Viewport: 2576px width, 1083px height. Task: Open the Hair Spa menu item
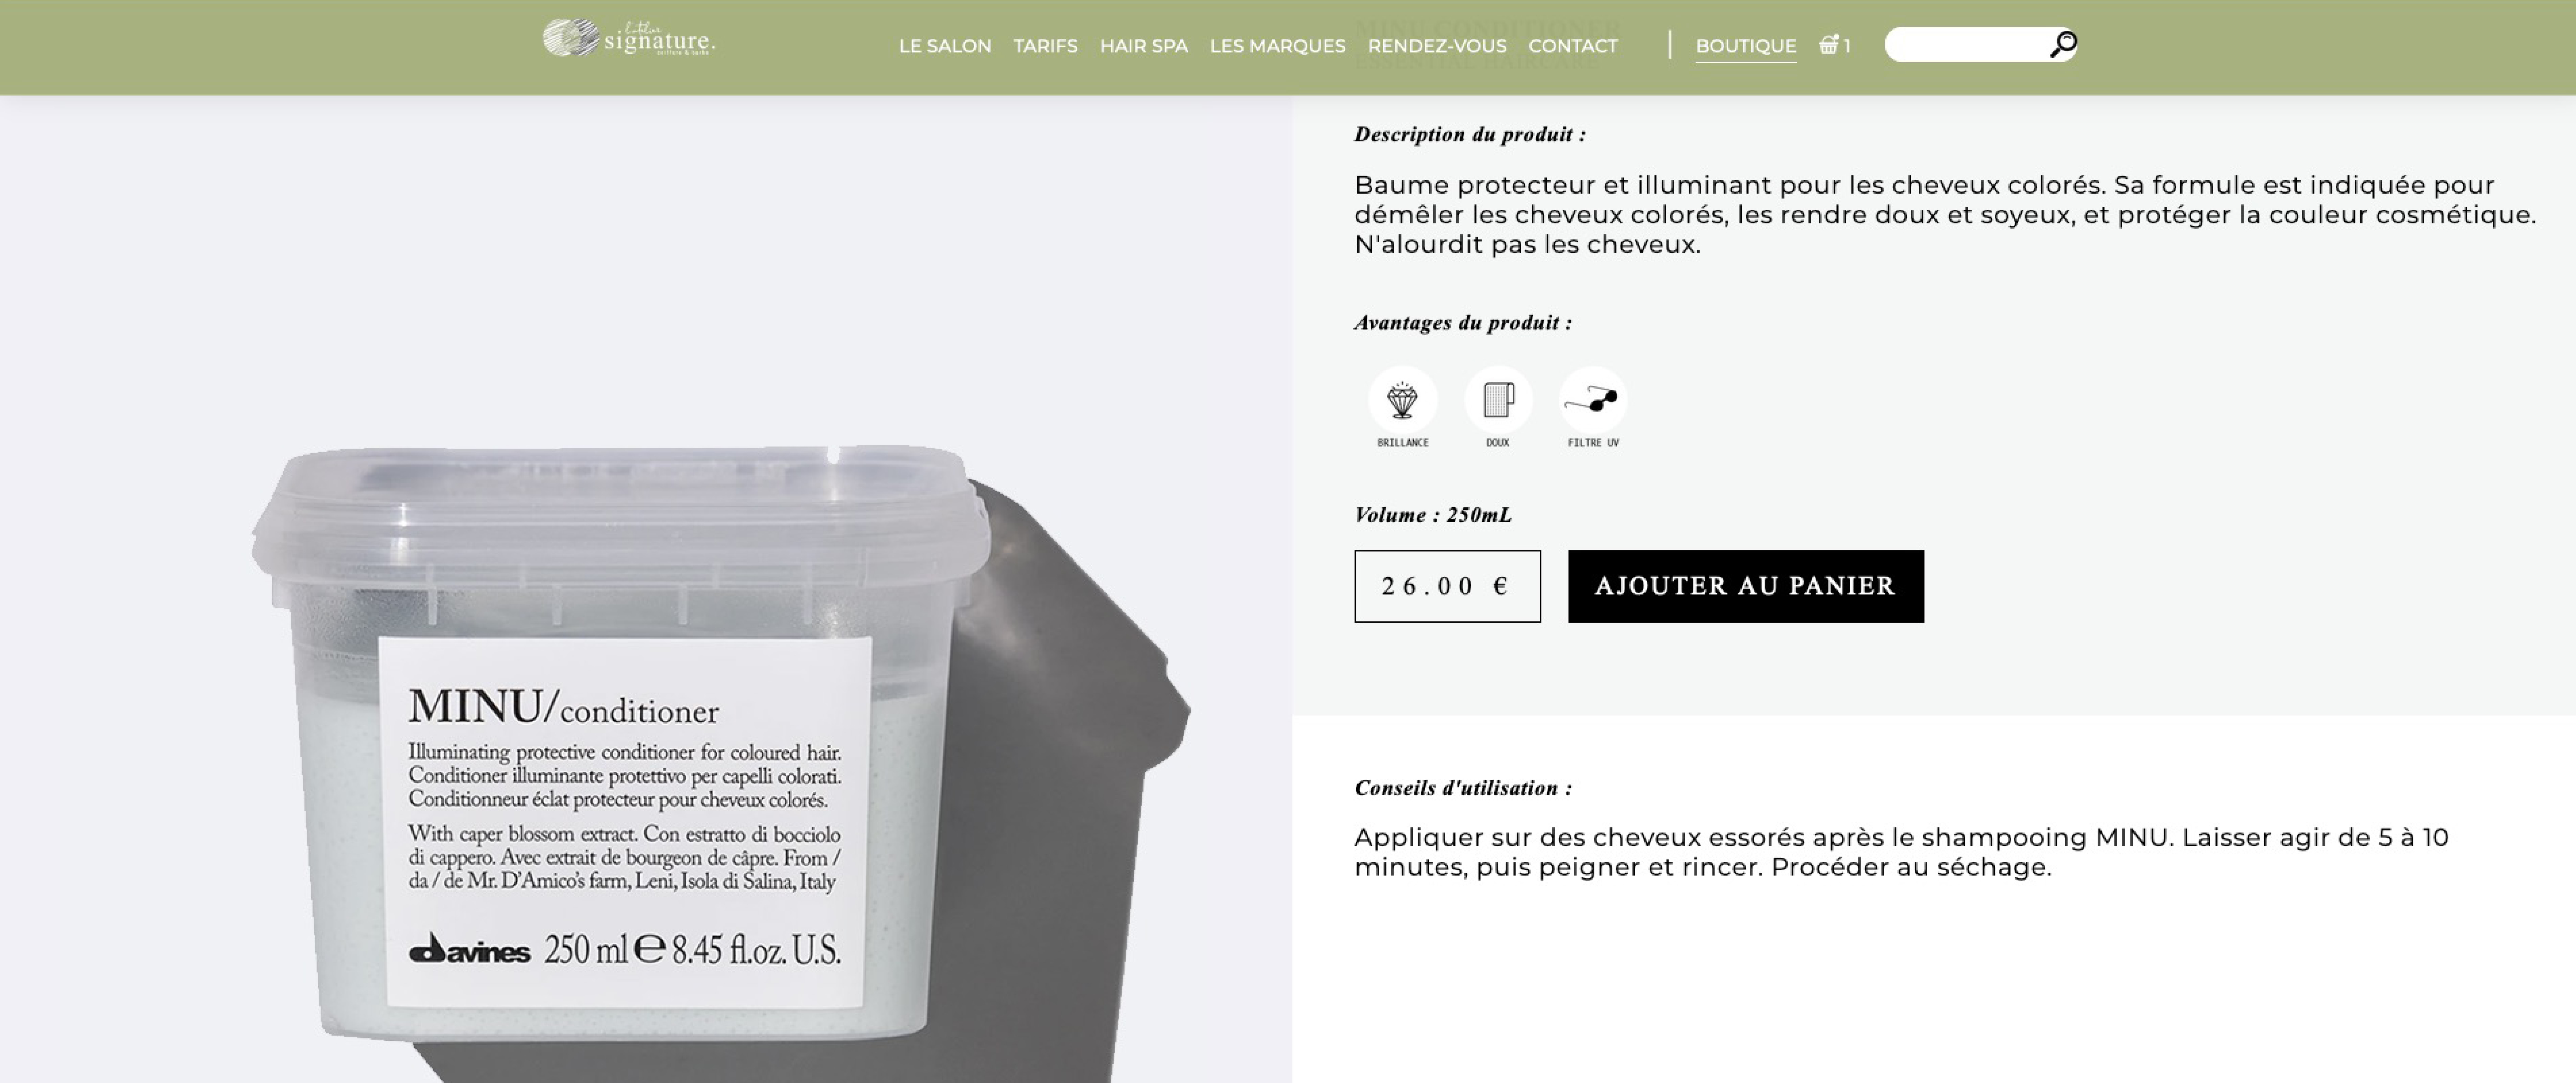[1143, 46]
